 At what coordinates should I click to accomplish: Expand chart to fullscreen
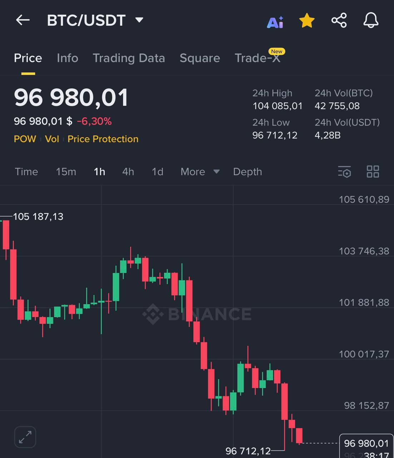pos(25,437)
